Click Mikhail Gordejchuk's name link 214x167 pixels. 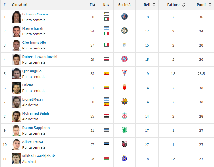coord(39,156)
